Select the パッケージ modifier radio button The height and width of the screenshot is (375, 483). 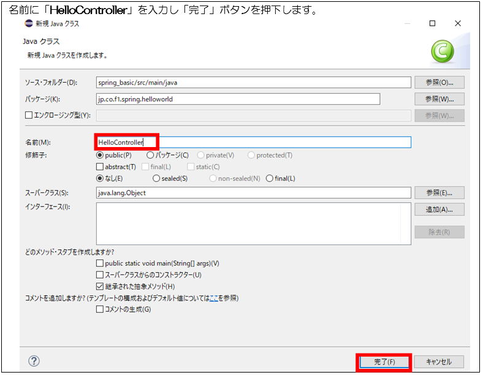pyautogui.click(x=150, y=156)
